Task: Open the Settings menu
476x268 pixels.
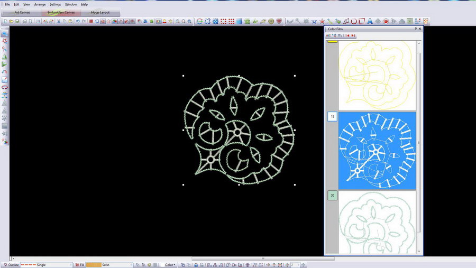Action: (55, 5)
